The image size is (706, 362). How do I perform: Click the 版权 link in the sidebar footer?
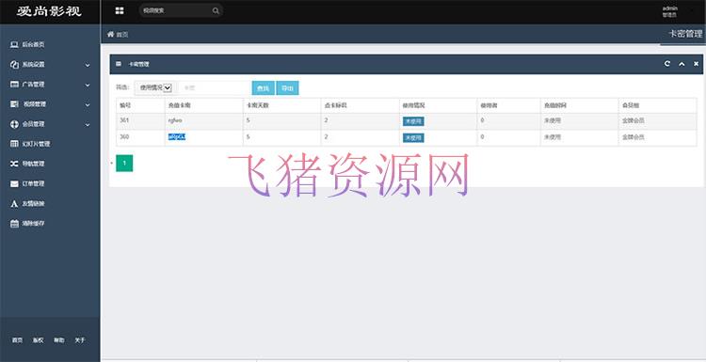pos(39,340)
